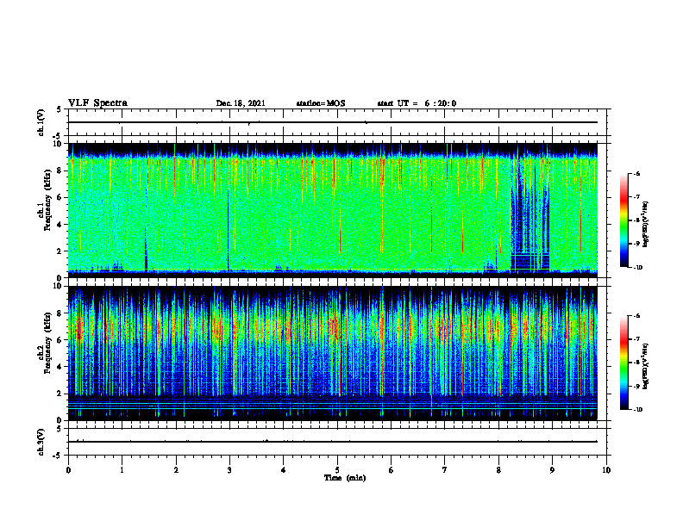Image resolution: width=683 pixels, height=527 pixels.
Task: Click time axis tick label 0
Action: [68, 470]
